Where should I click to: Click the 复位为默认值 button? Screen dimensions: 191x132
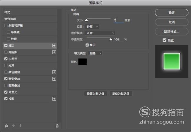pyautogui.click(x=121, y=94)
